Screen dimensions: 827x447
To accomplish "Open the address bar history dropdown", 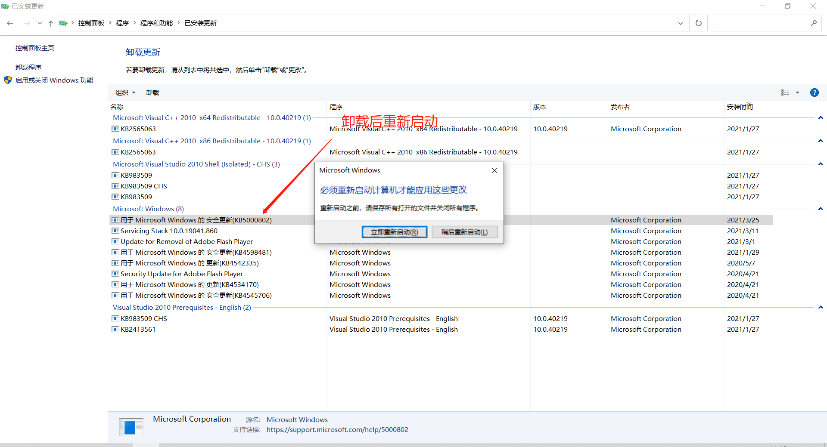I will [681, 23].
